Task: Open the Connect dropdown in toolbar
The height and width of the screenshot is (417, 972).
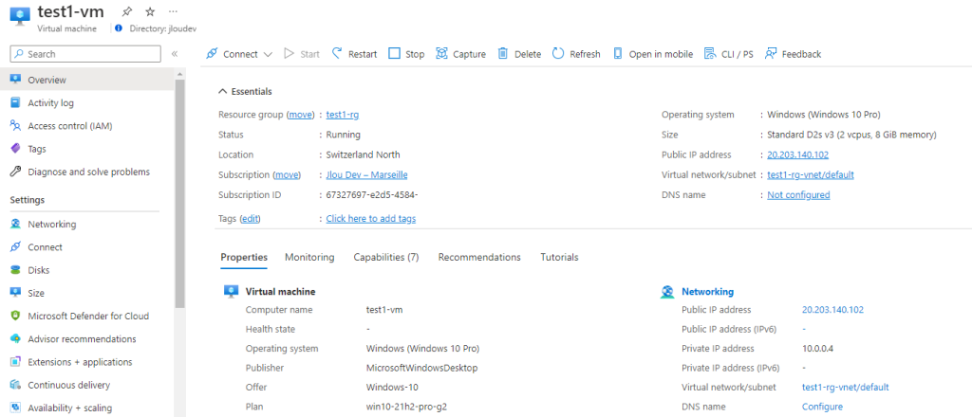Action: [x=239, y=54]
